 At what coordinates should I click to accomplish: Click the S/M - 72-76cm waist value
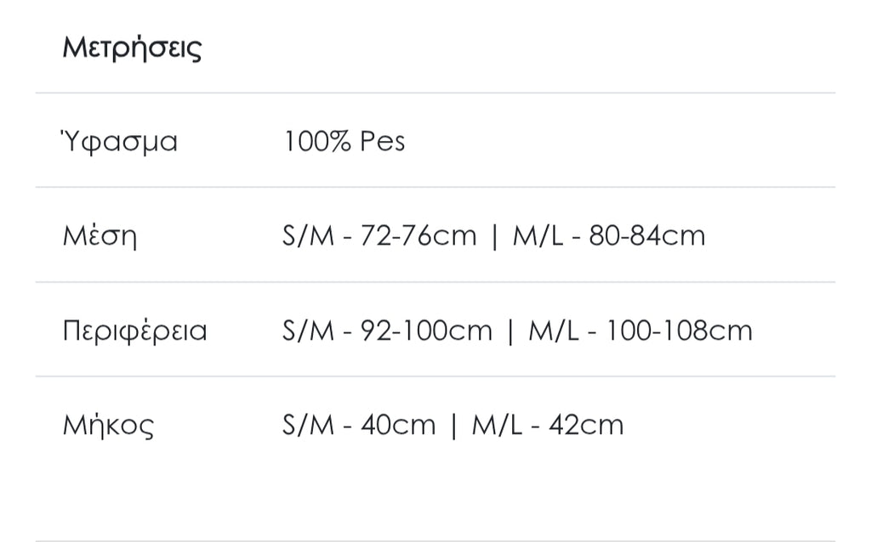[379, 235]
